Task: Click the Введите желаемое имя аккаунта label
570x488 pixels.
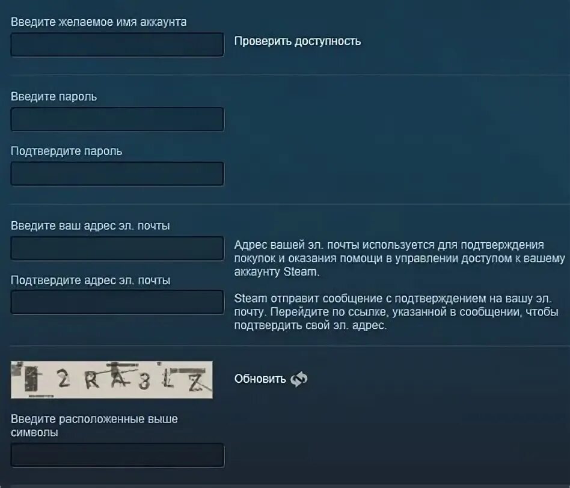Action: [99, 22]
